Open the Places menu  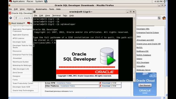(30, 1)
